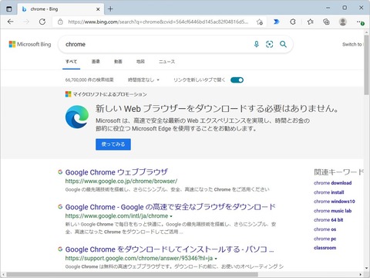Expand arrow next to support.google.com URL
Image resolution: width=370 pixels, height=278 pixels.
coord(216,259)
